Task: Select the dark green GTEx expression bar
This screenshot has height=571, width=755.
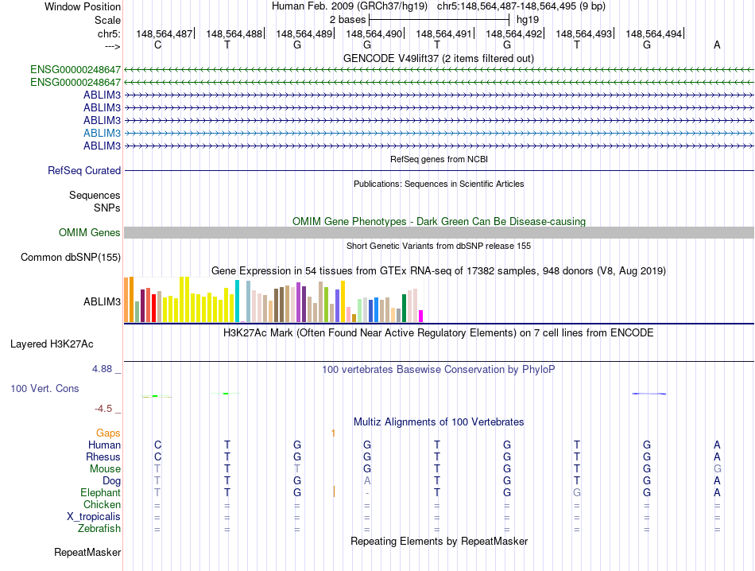Action: [x=404, y=308]
